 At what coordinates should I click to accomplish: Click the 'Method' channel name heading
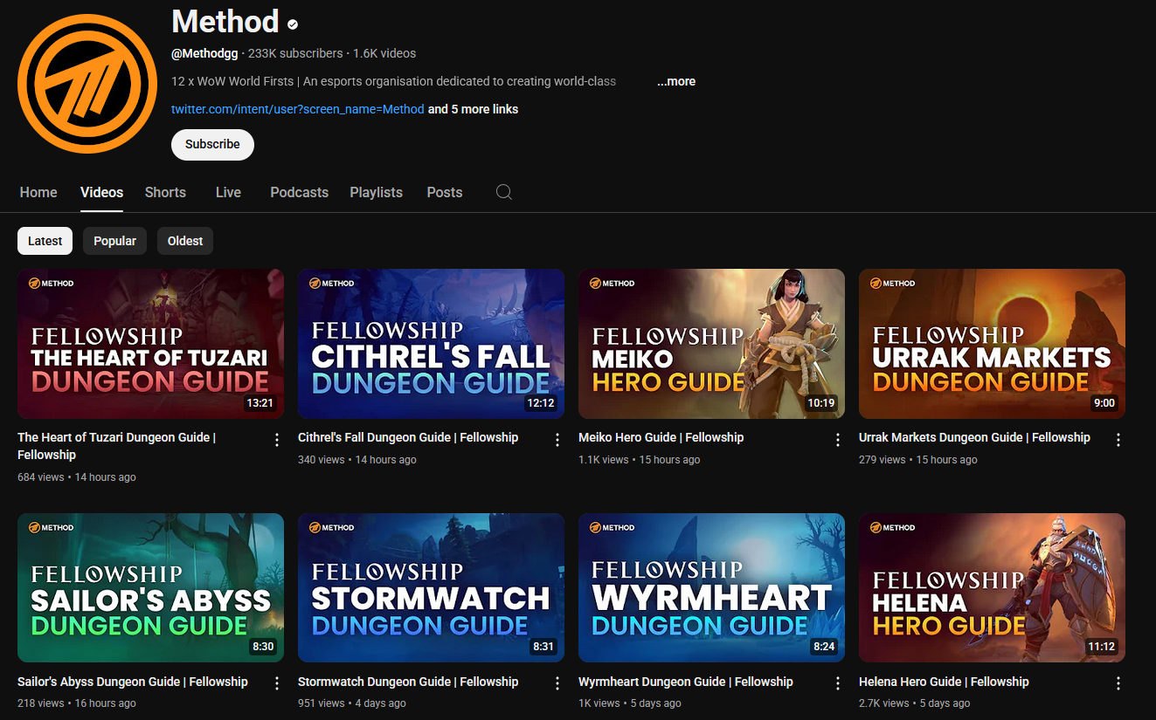(x=225, y=22)
